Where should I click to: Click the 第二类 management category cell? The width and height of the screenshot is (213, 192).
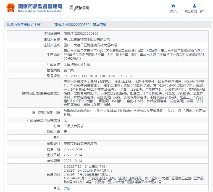69,70
